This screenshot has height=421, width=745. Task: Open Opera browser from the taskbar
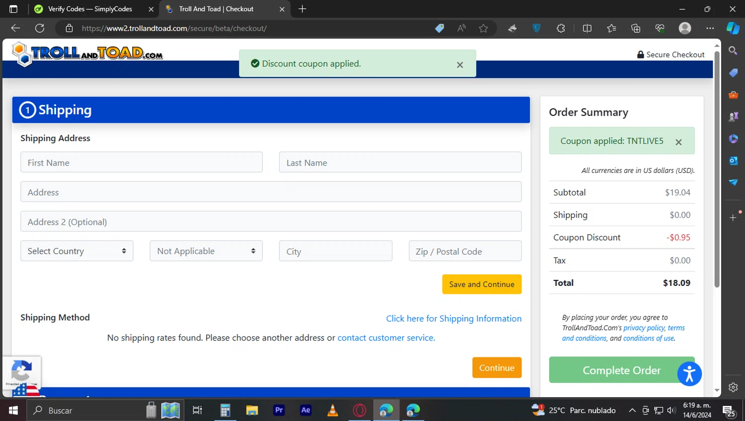(x=360, y=410)
